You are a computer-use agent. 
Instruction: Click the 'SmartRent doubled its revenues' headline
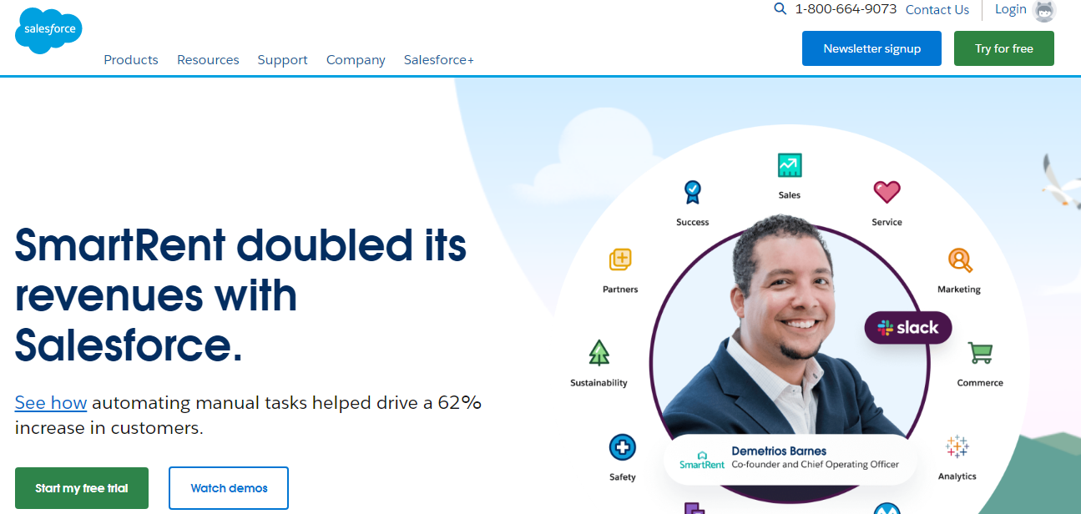[240, 295]
